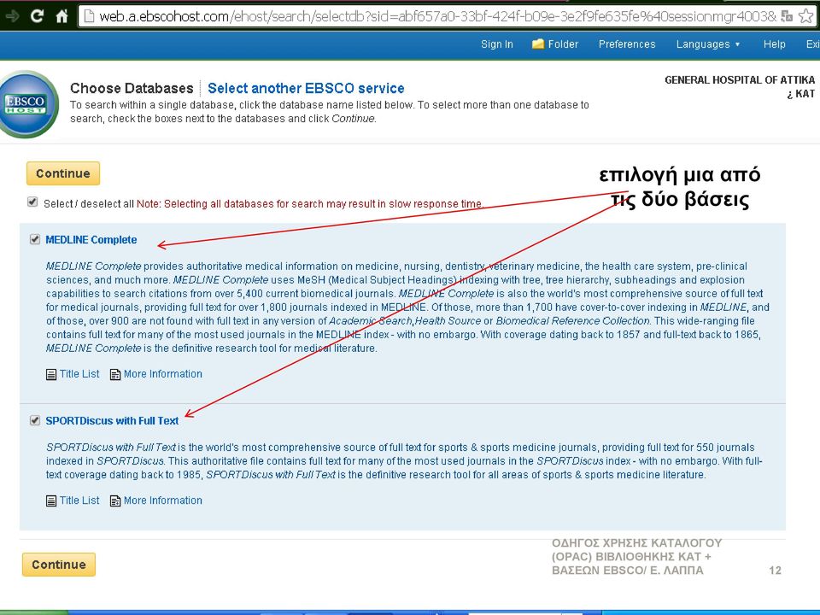Open the Folder link in top bar
This screenshot has height=615, width=820.
click(563, 44)
